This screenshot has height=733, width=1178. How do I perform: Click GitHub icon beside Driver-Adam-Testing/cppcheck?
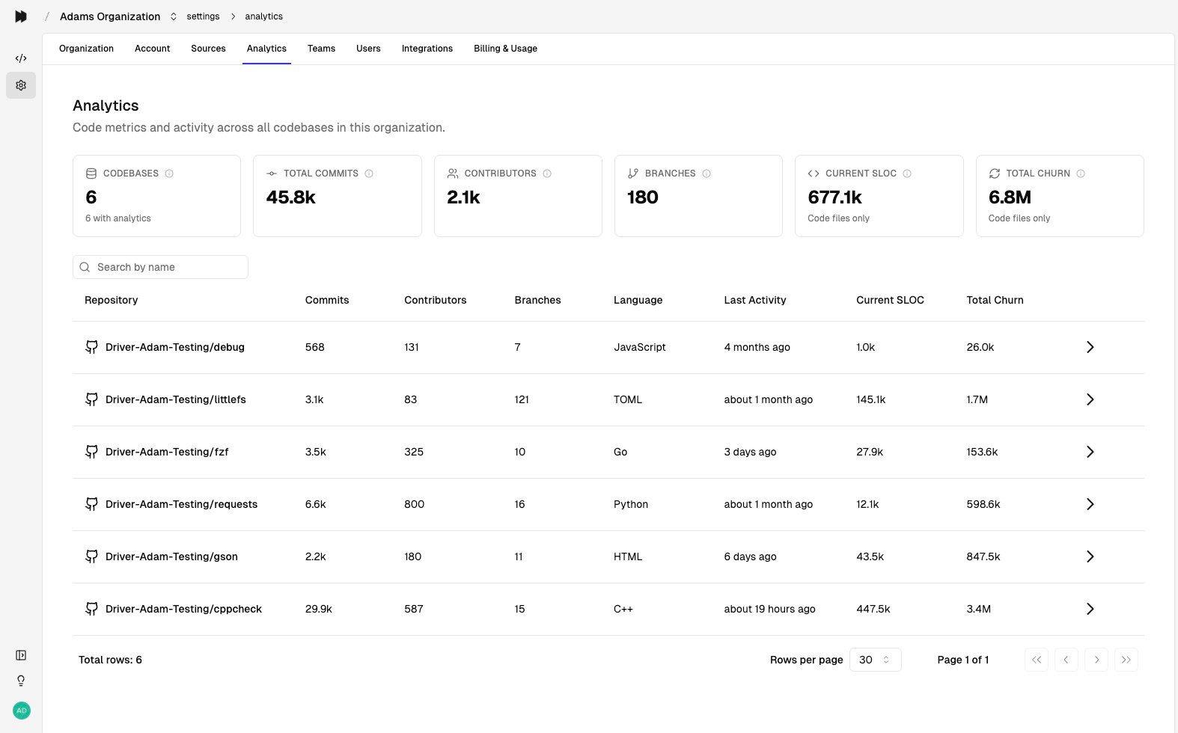(x=91, y=609)
